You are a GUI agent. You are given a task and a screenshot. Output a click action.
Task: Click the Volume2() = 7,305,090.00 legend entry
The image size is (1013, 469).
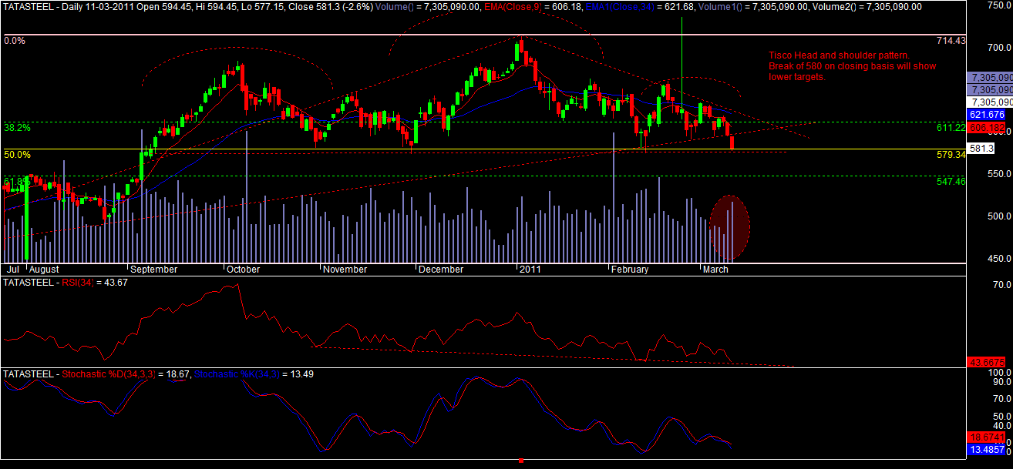click(x=867, y=6)
